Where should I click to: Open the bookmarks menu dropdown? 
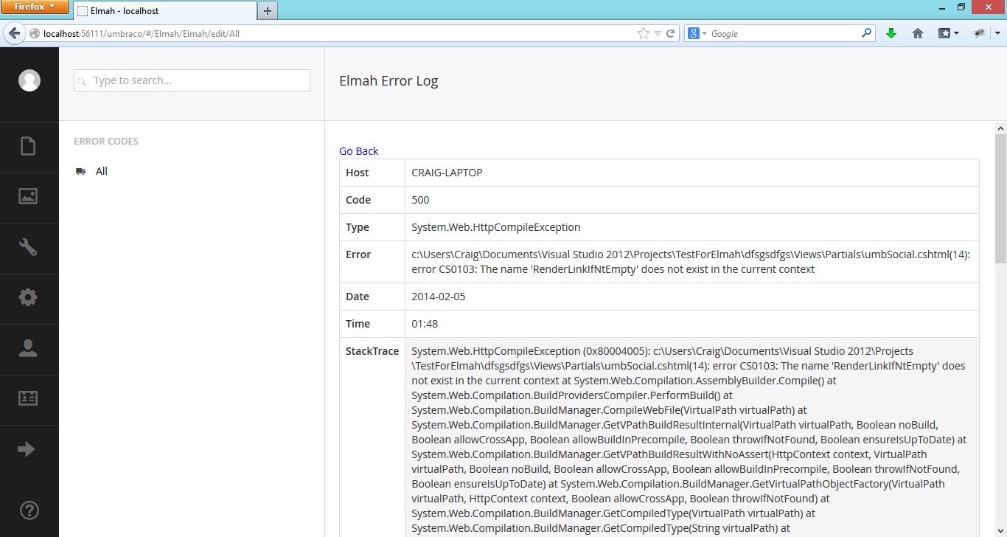949,33
